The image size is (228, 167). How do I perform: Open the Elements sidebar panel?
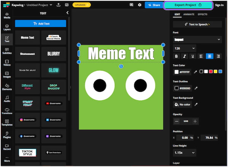click(7, 87)
